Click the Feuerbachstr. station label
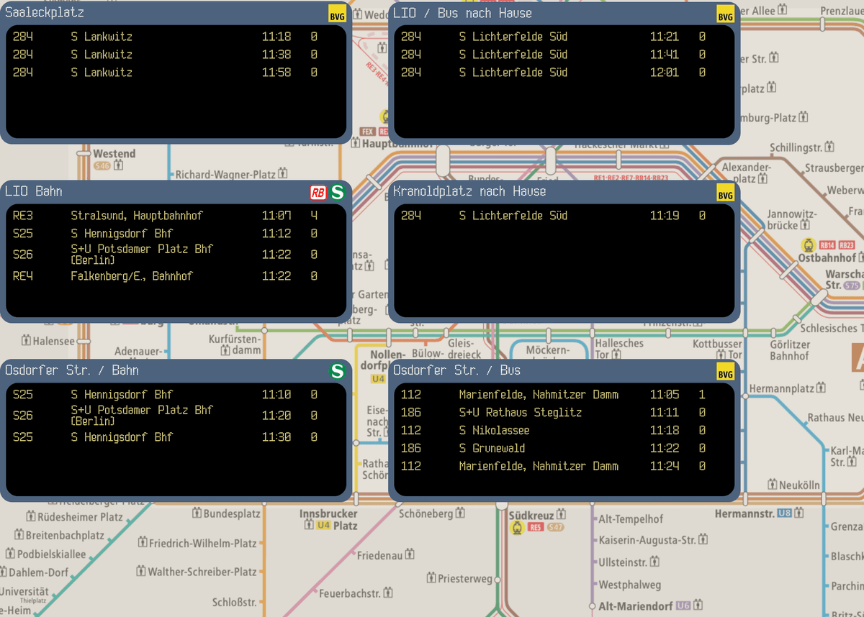 point(350,594)
